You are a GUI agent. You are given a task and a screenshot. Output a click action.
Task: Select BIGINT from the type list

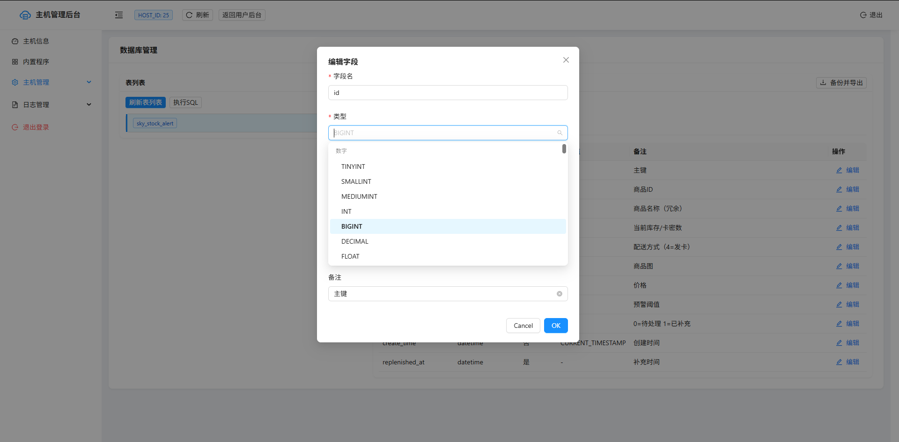[352, 226]
